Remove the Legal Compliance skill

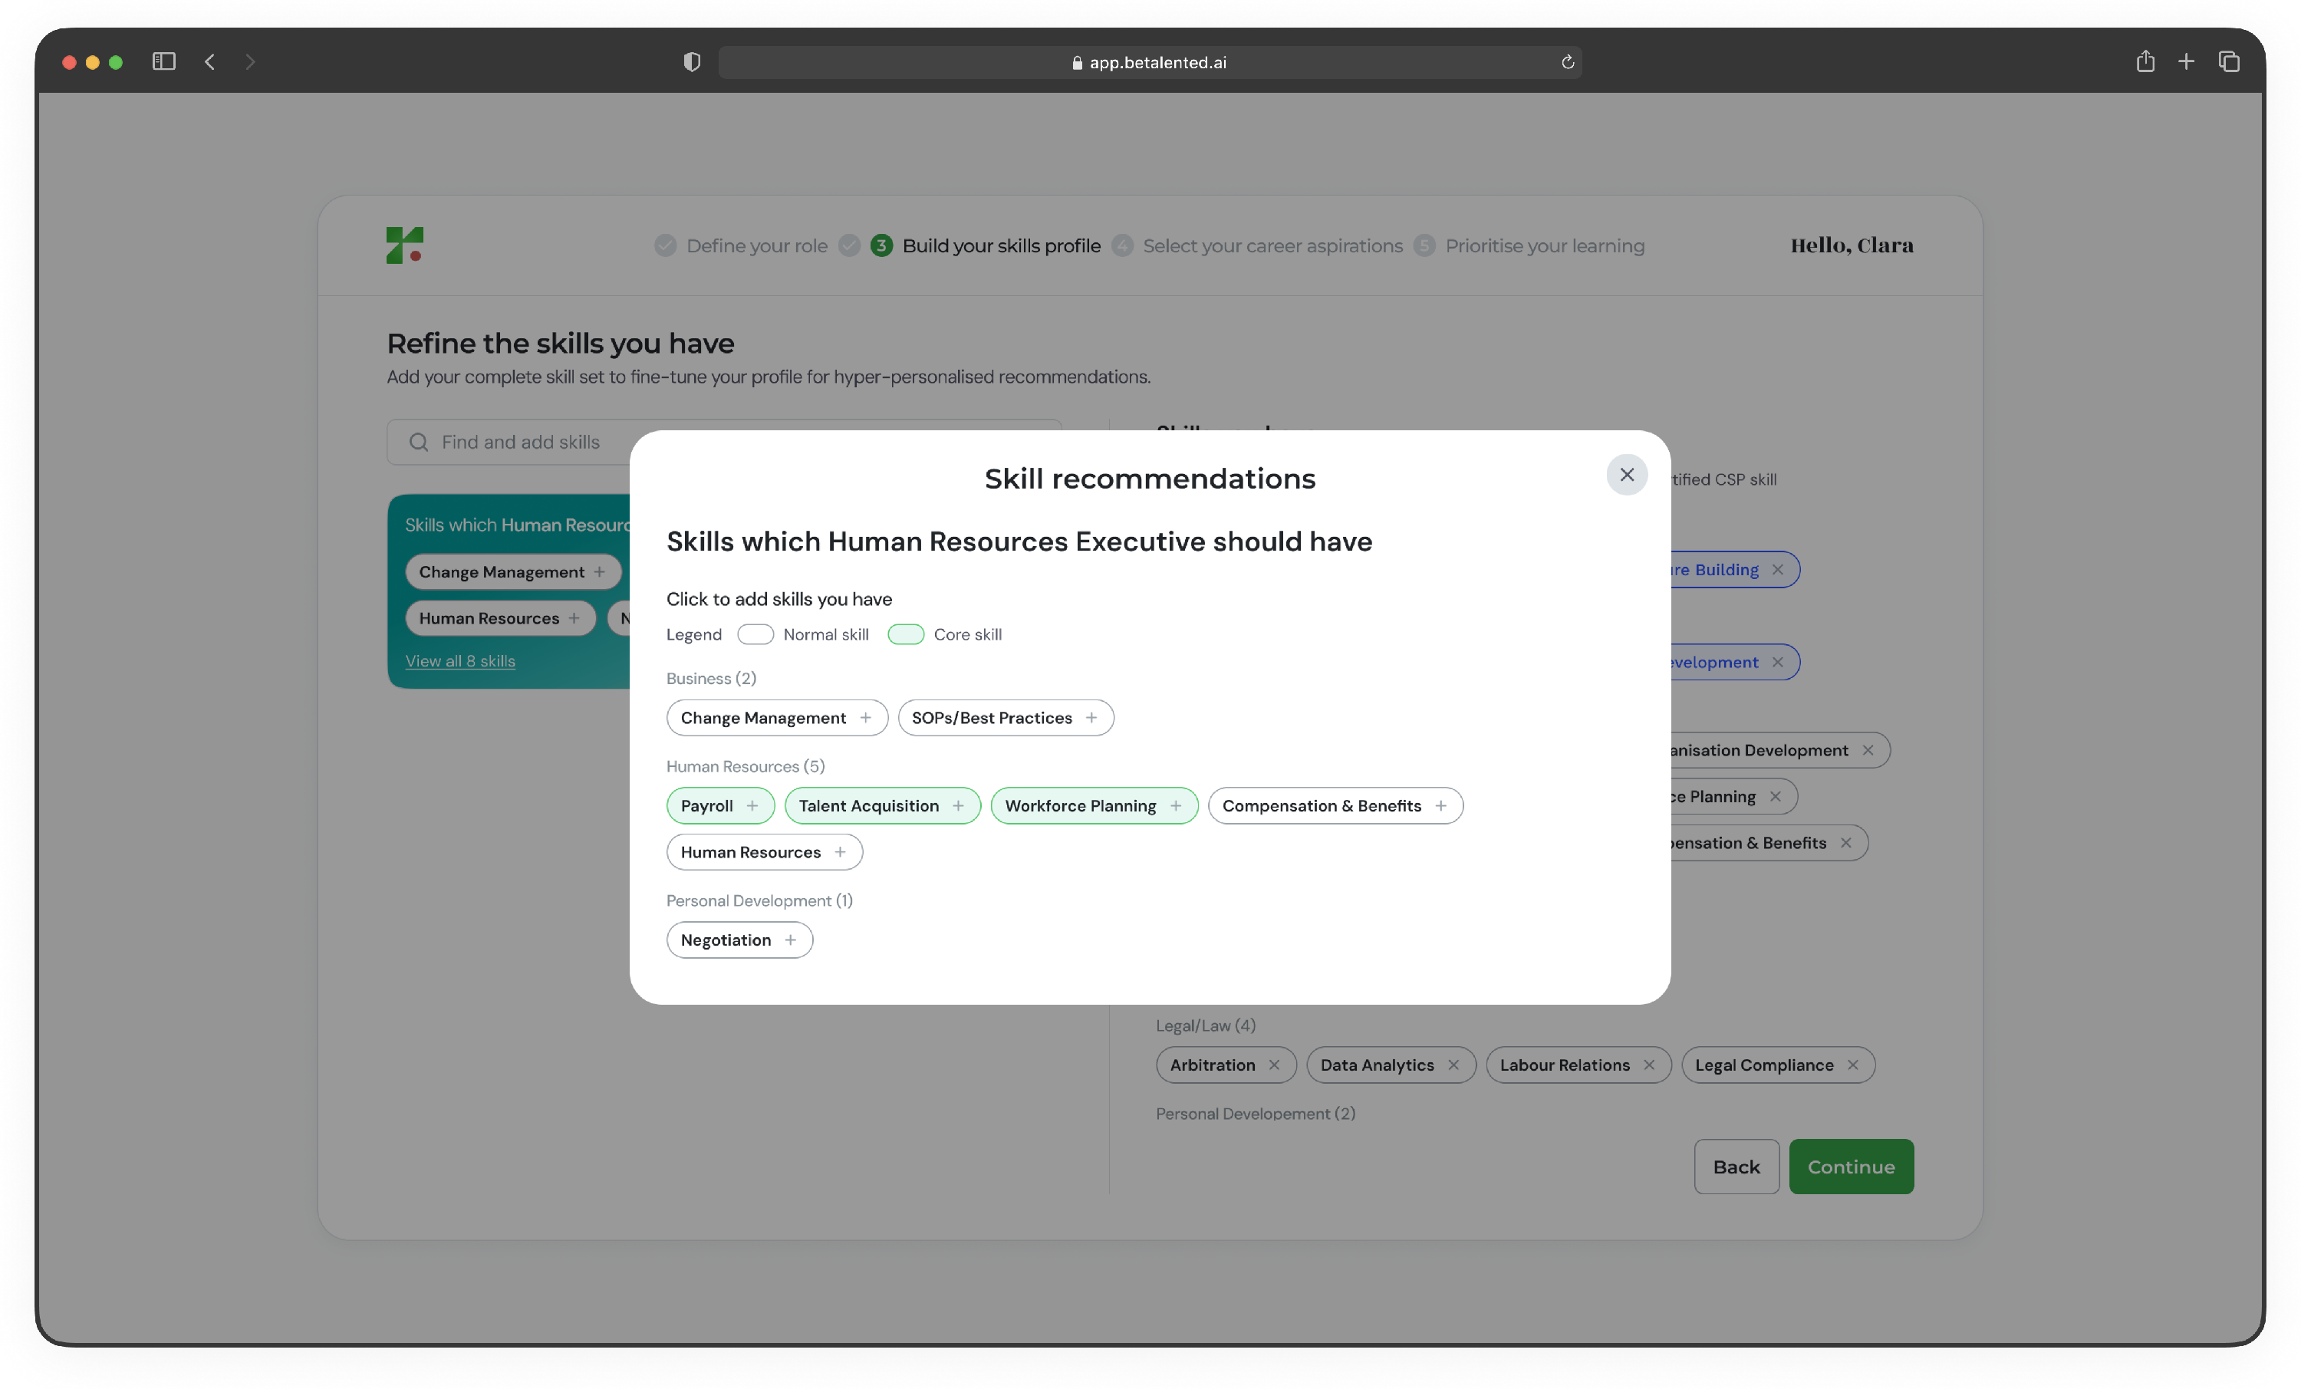pyautogui.click(x=1853, y=1065)
